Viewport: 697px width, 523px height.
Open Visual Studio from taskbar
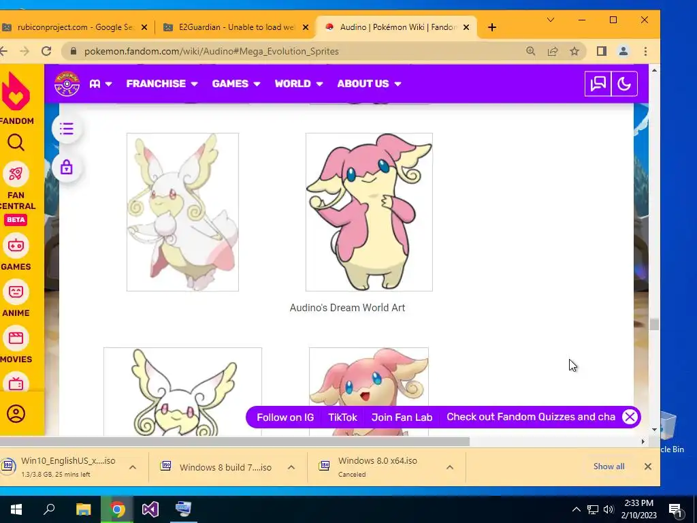[150, 509]
